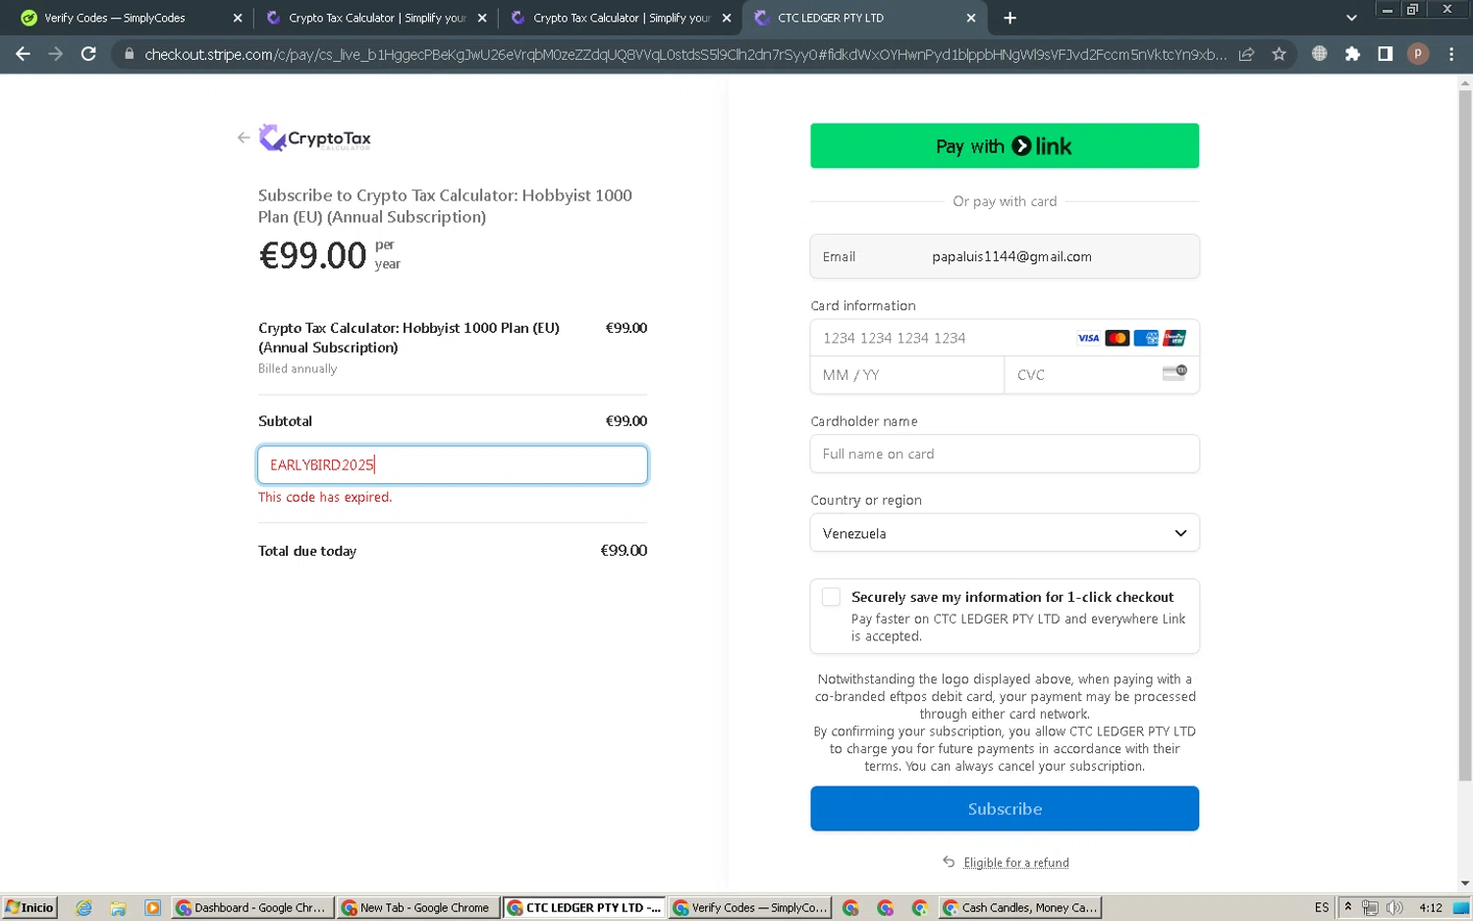Click the taskbar clock showing 4:12
The height and width of the screenshot is (921, 1473).
coord(1431,907)
